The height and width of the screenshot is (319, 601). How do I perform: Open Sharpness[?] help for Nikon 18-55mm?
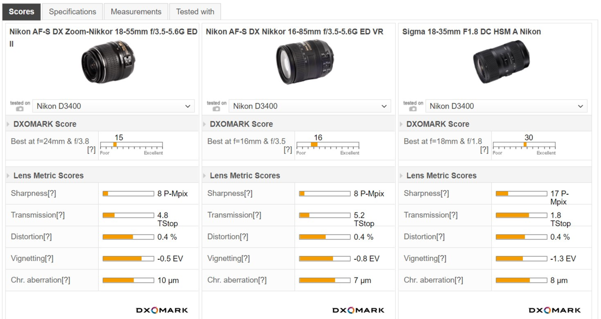tap(52, 193)
